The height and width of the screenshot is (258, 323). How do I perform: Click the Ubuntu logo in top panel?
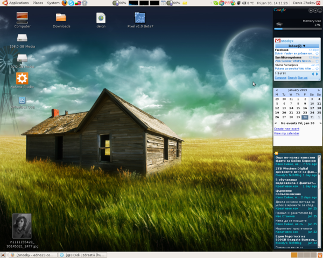point(5,3)
